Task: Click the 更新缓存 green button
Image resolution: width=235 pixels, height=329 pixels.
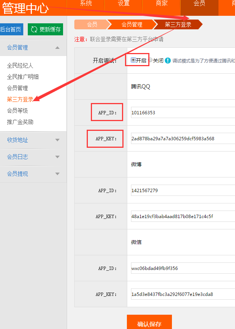Action: click(x=45, y=29)
